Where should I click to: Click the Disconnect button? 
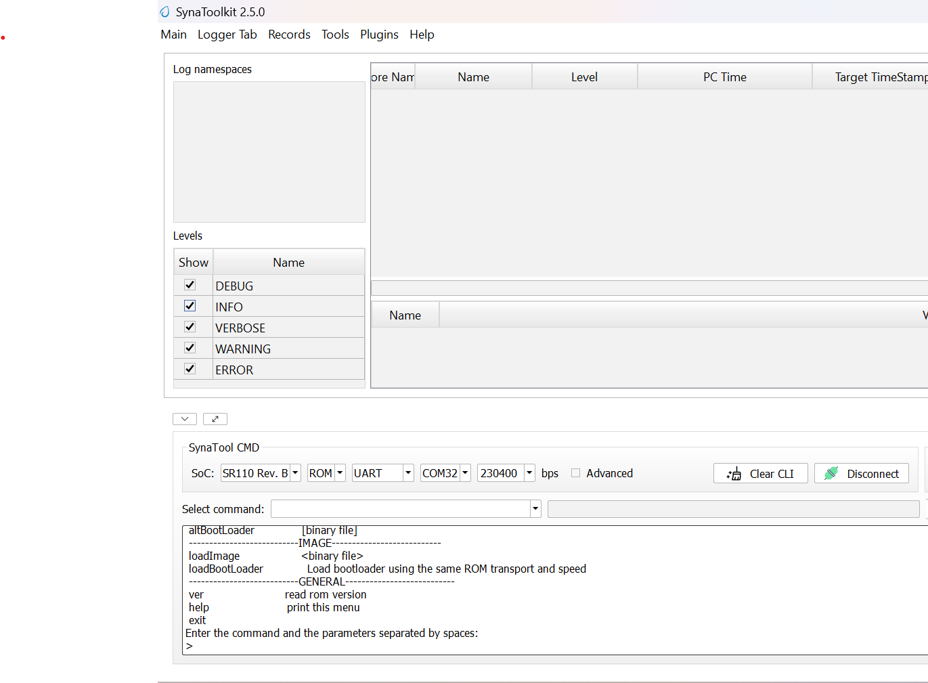click(862, 473)
